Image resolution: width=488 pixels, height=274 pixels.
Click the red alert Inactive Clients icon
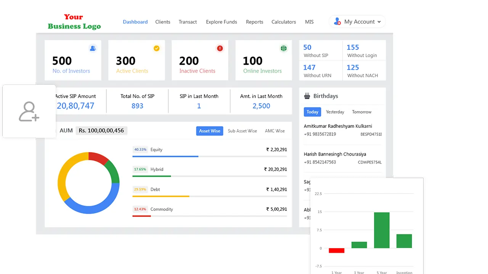tap(220, 48)
